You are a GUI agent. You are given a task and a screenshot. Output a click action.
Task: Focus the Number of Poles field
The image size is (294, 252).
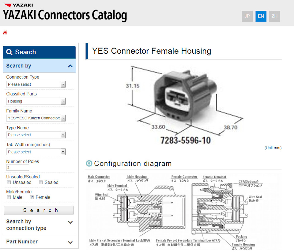[x=18, y=167]
